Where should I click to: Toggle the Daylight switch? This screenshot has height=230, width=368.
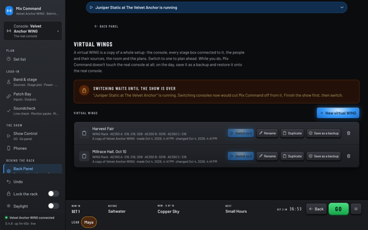click(53, 206)
